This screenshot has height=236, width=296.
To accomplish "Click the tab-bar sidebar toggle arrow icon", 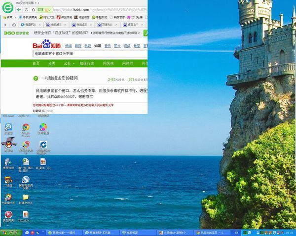I will [5, 25].
